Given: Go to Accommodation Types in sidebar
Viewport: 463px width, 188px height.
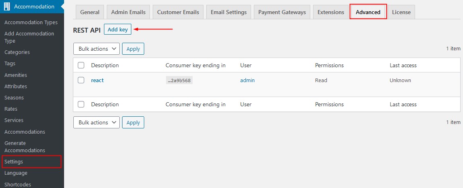Looking at the screenshot, I should tap(31, 23).
